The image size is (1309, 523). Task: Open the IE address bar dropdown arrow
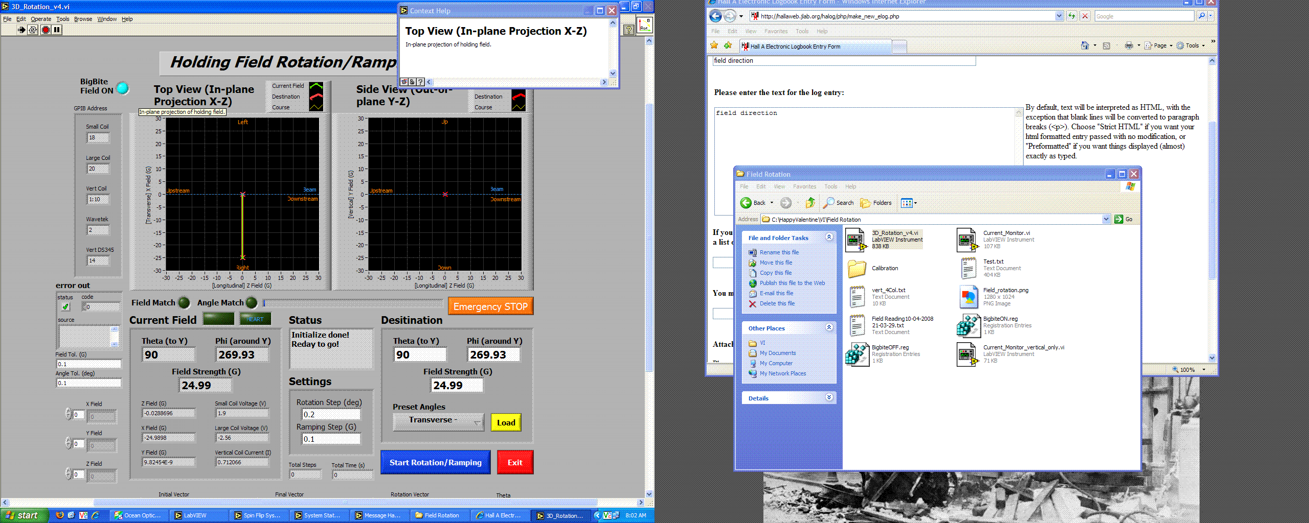pyautogui.click(x=1059, y=16)
